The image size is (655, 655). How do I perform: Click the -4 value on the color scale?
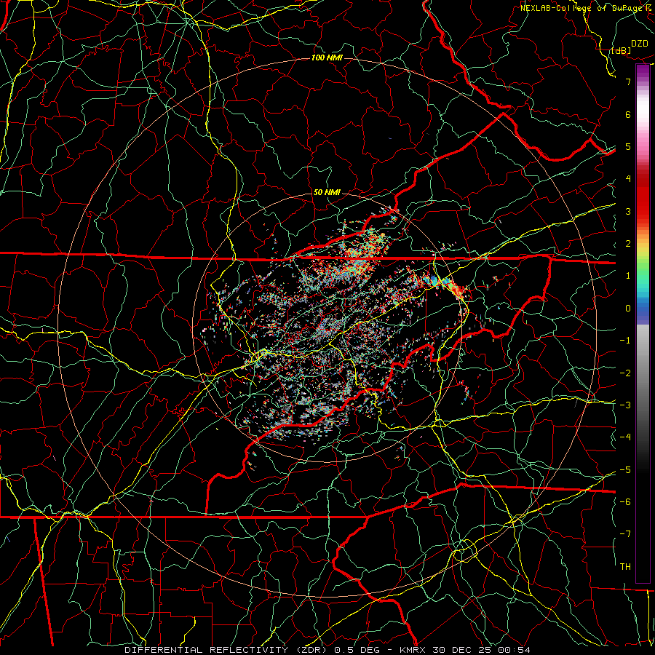point(625,437)
